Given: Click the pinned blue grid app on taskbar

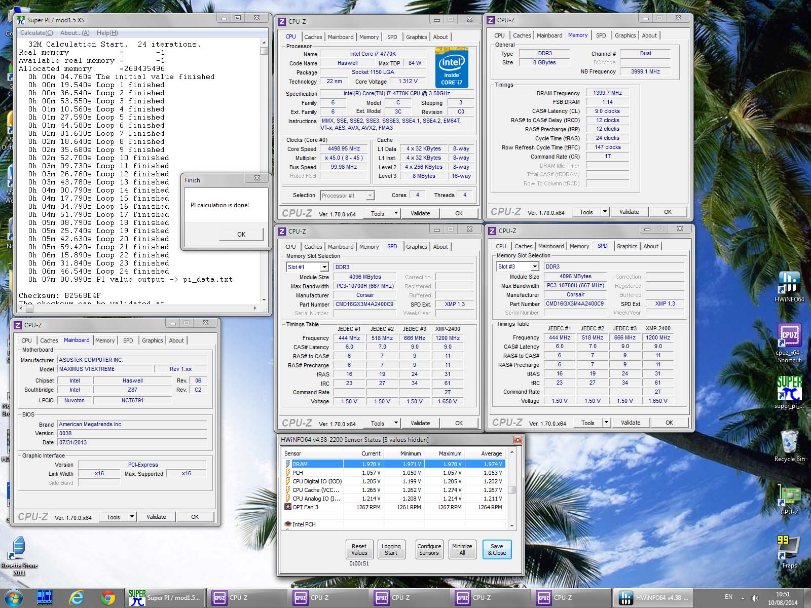Looking at the screenshot, I should [45, 598].
